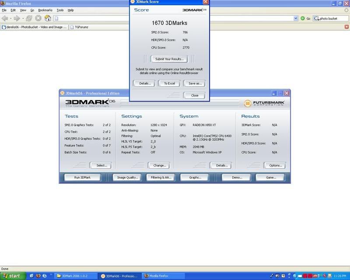Click Change under Settings section
This screenshot has width=350, height=280.
160,165
